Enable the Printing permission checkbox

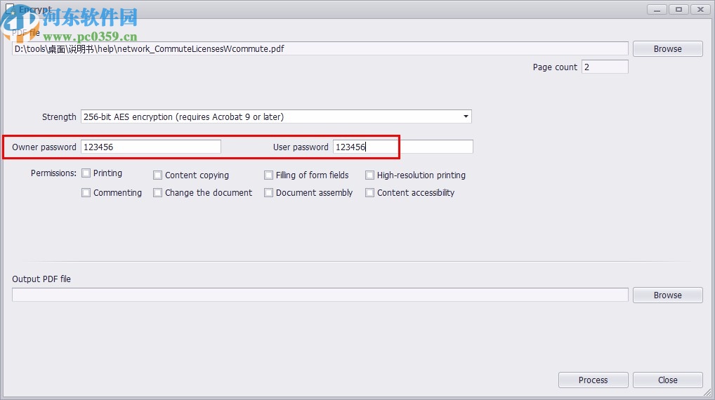[x=86, y=173]
